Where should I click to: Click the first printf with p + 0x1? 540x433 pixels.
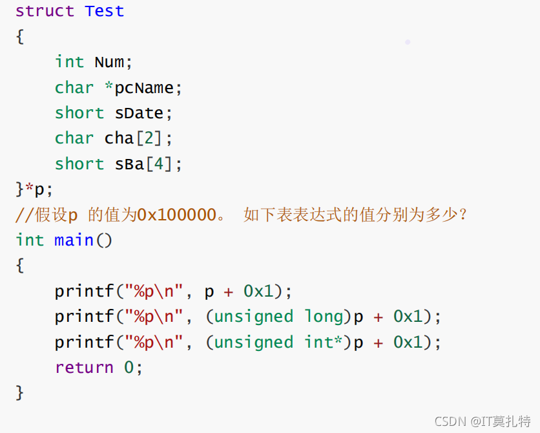[173, 291]
